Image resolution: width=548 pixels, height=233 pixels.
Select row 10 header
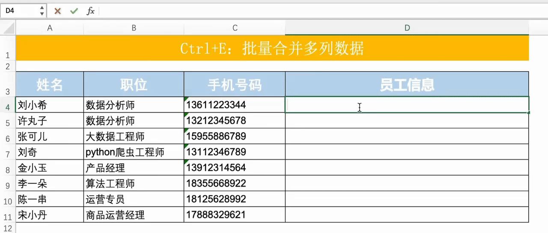tap(8, 199)
